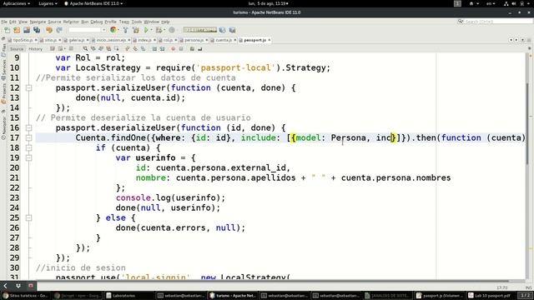Viewport: 534px width, 300px height.
Task: Open the Tools menu
Action: click(137, 22)
